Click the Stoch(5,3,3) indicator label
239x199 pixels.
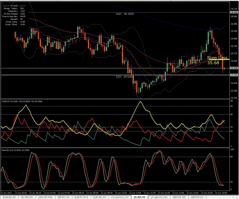[x=15, y=150]
